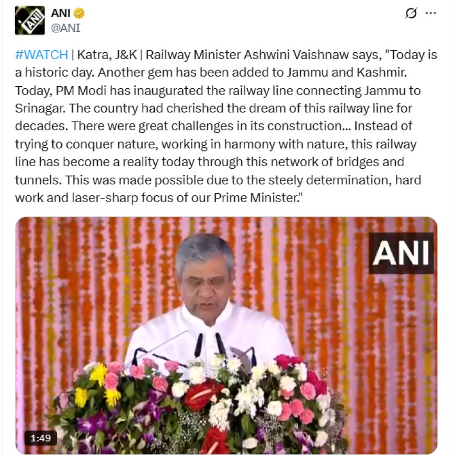Click "Jammu and Kashmir" in the post

[x=347, y=73]
